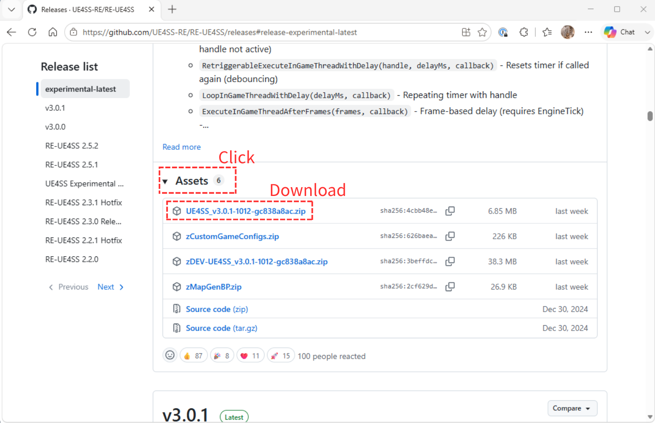The height and width of the screenshot is (423, 655).
Task: Download Source code (zip)
Action: click(217, 309)
